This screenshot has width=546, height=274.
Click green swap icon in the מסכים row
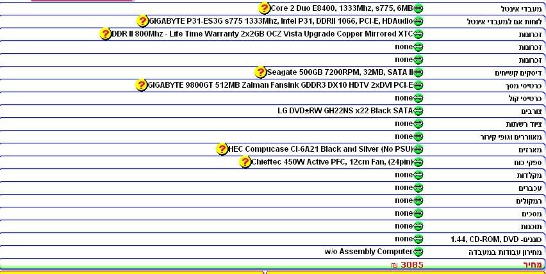(x=418, y=213)
